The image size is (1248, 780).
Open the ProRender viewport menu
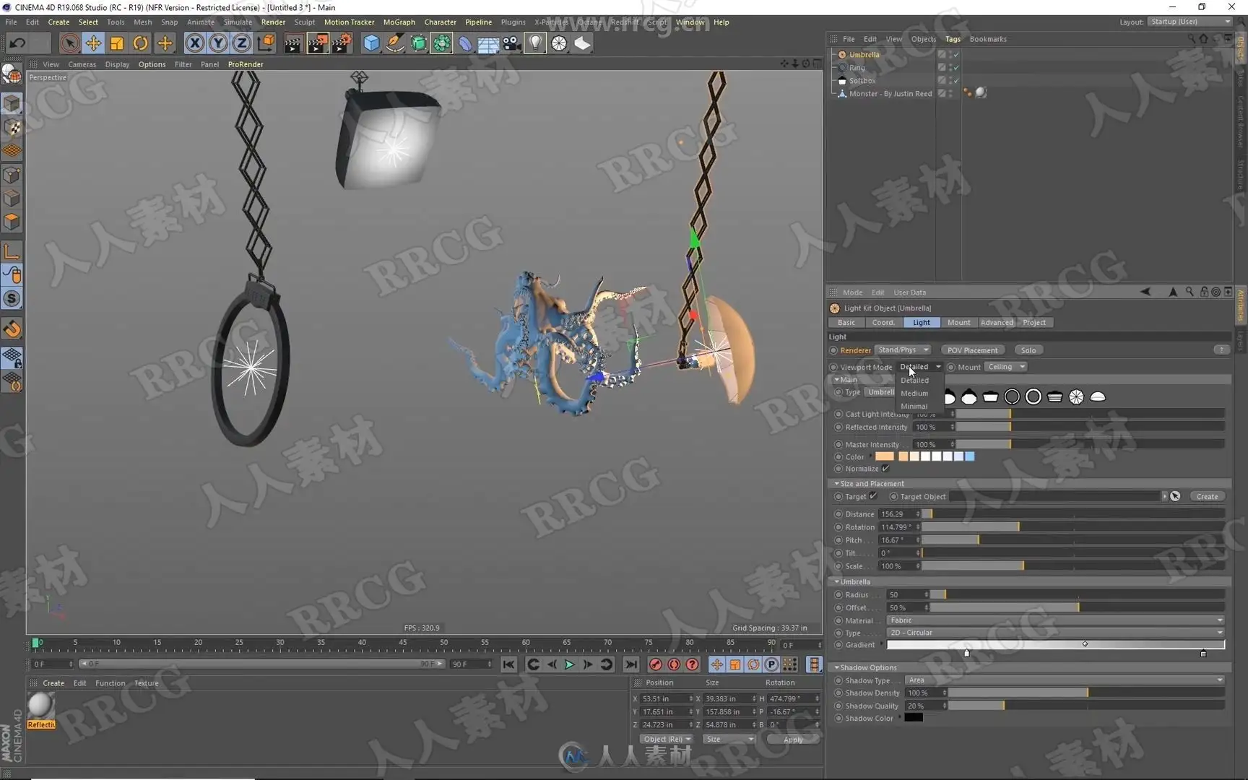[x=246, y=64]
